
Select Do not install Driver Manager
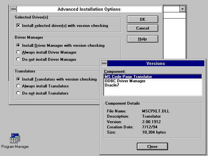pyautogui.click(x=18, y=59)
